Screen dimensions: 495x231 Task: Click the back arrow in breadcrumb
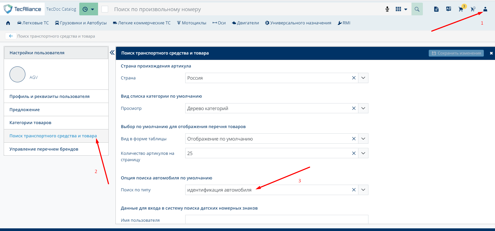[11, 36]
